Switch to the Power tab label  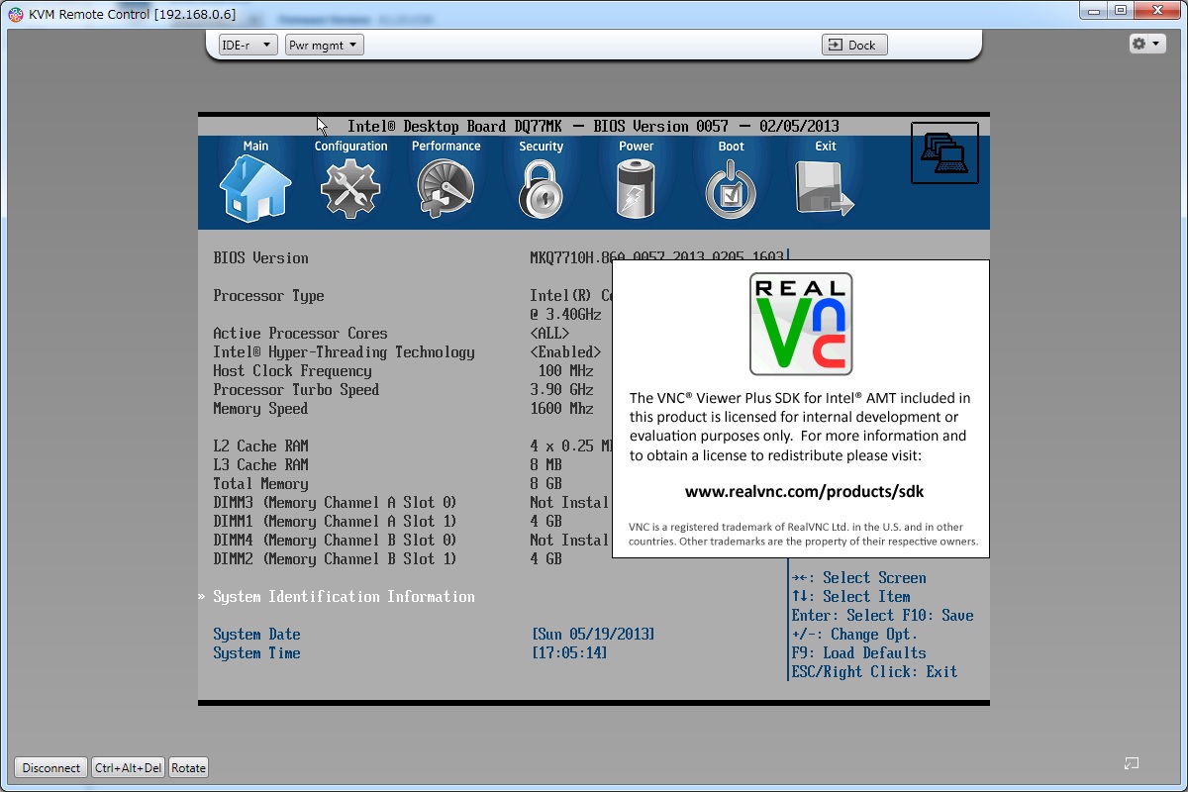(x=636, y=146)
